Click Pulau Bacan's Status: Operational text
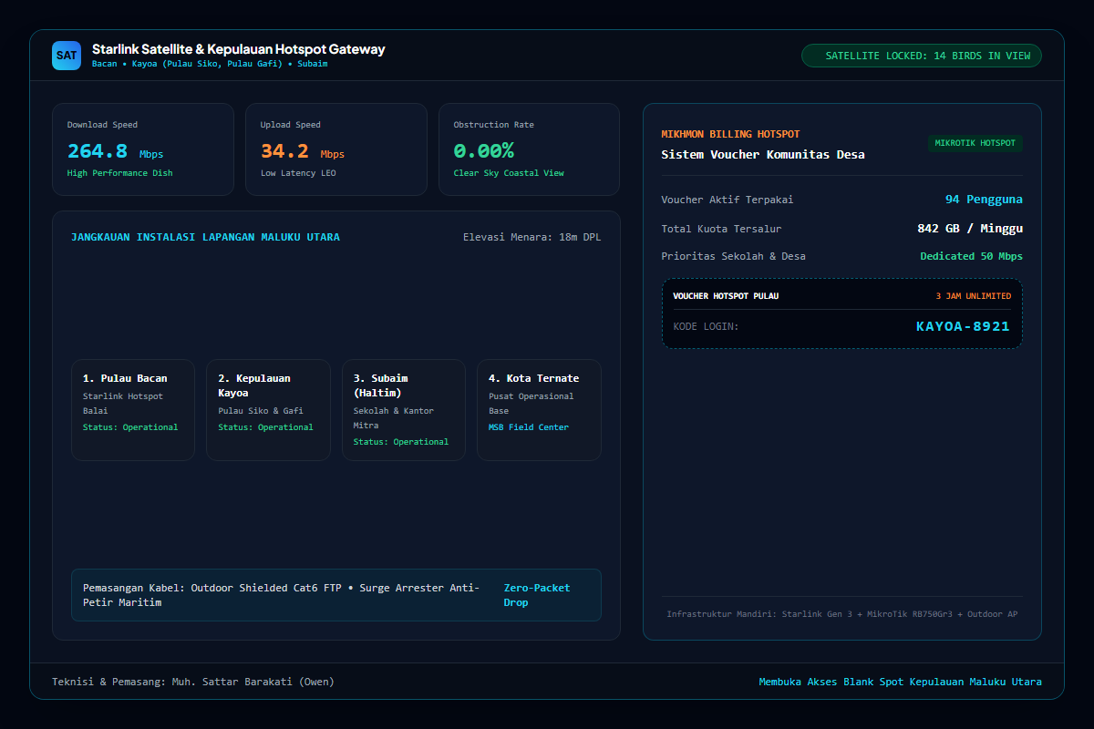1094x729 pixels. pyautogui.click(x=130, y=427)
